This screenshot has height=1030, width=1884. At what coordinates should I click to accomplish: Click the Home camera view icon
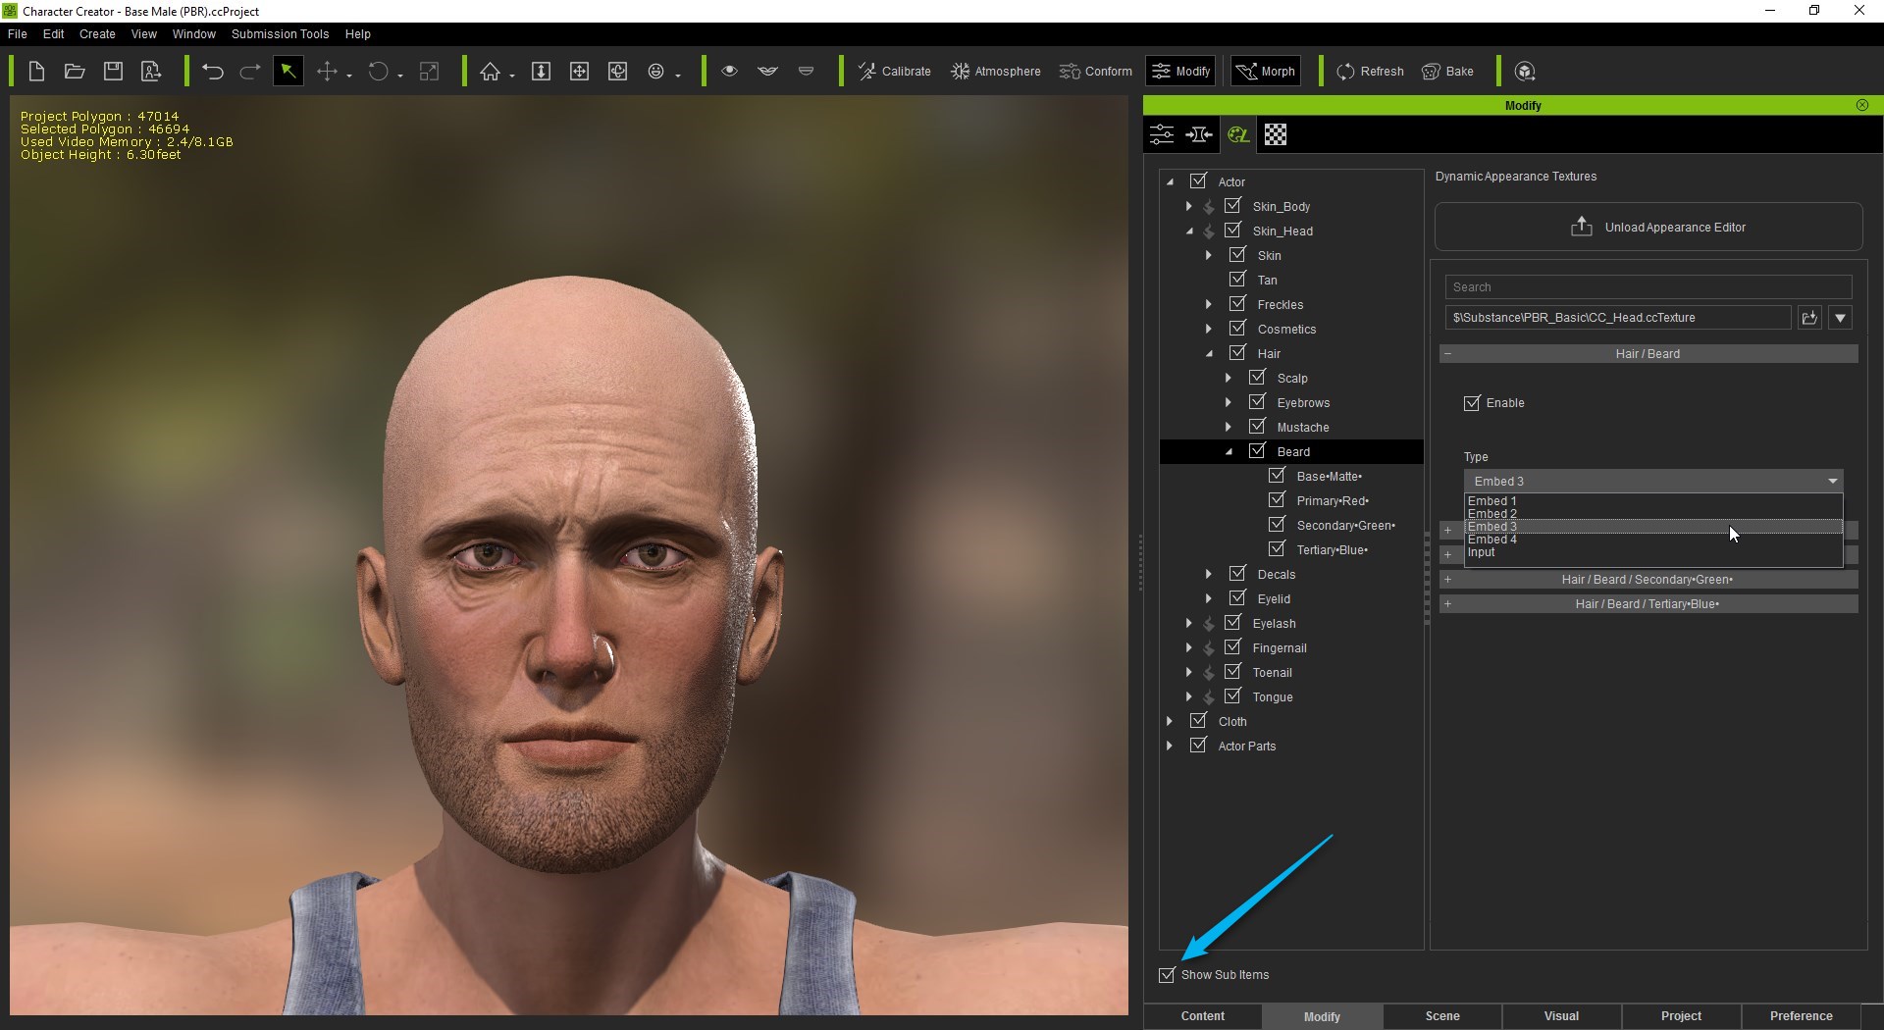[490, 71]
